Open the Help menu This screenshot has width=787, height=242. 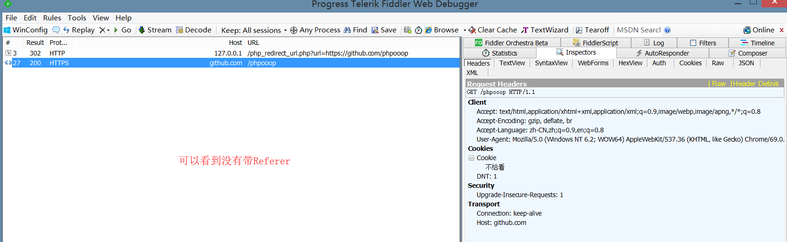[x=123, y=18]
